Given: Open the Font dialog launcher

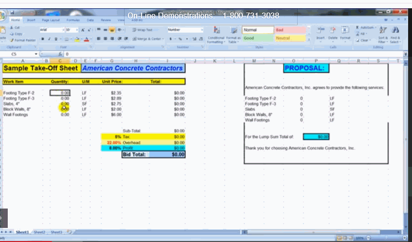Looking at the screenshot, I should pos(91,47).
